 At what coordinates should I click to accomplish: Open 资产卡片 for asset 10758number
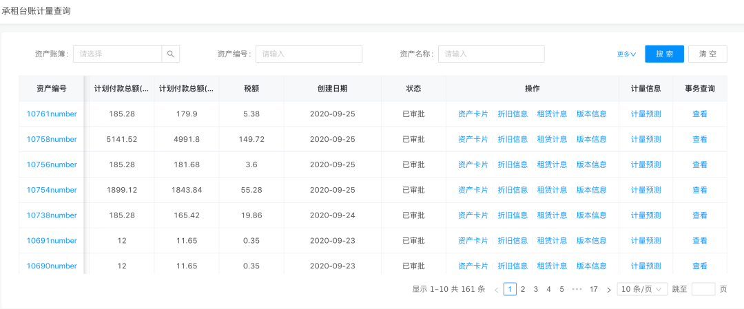[x=473, y=140]
